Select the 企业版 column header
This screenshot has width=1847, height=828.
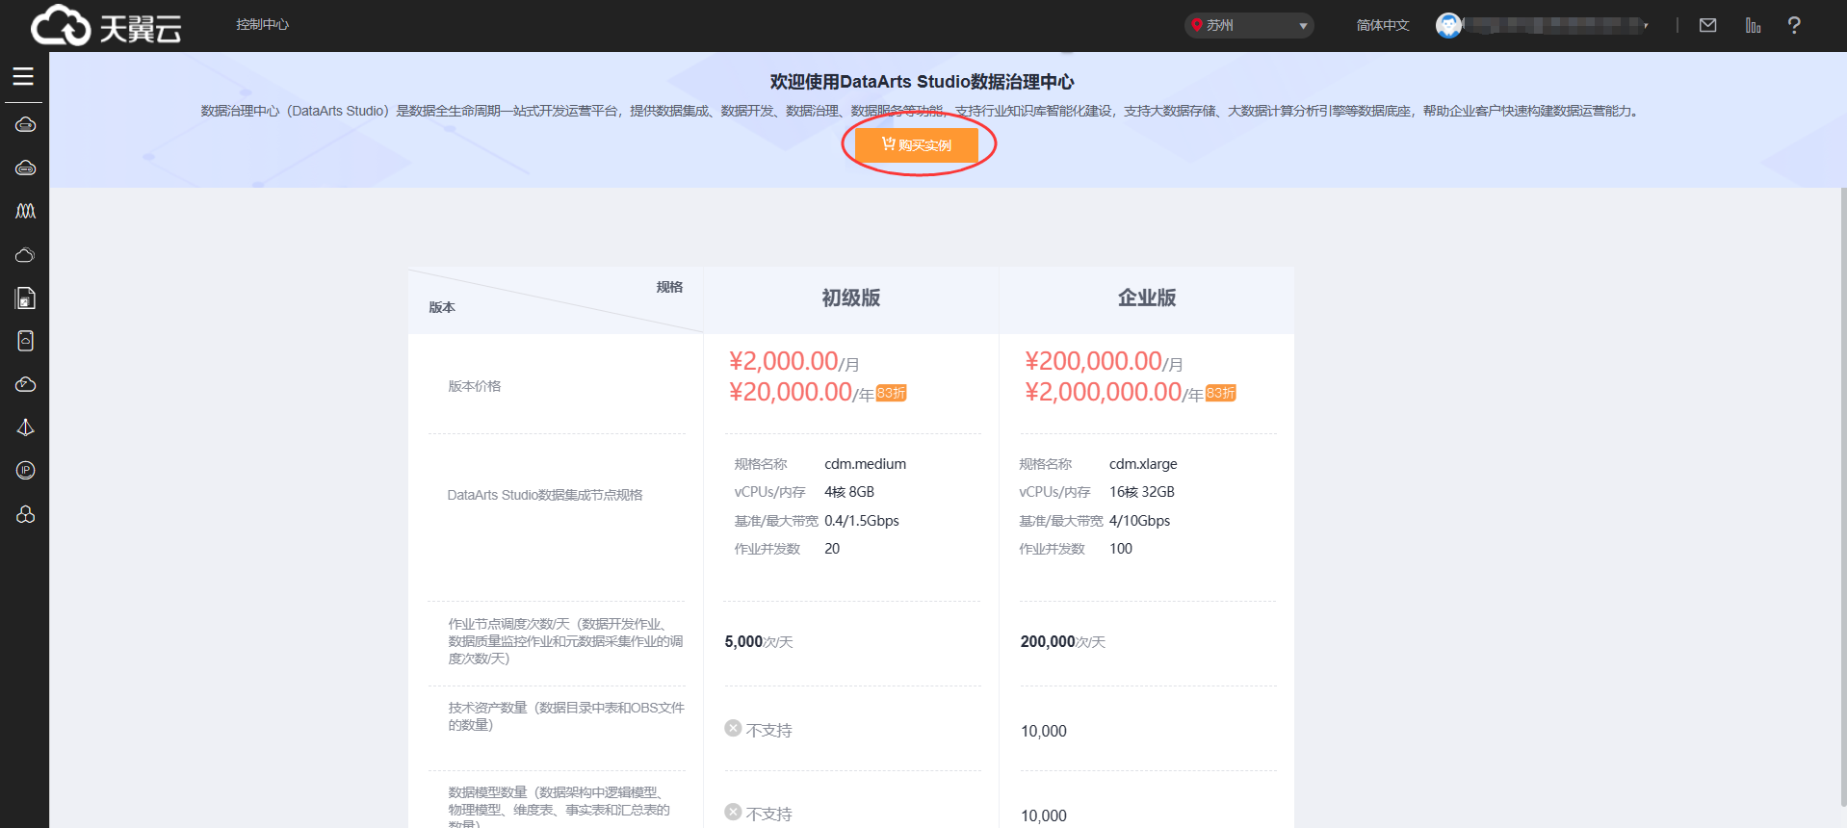pyautogui.click(x=1147, y=298)
